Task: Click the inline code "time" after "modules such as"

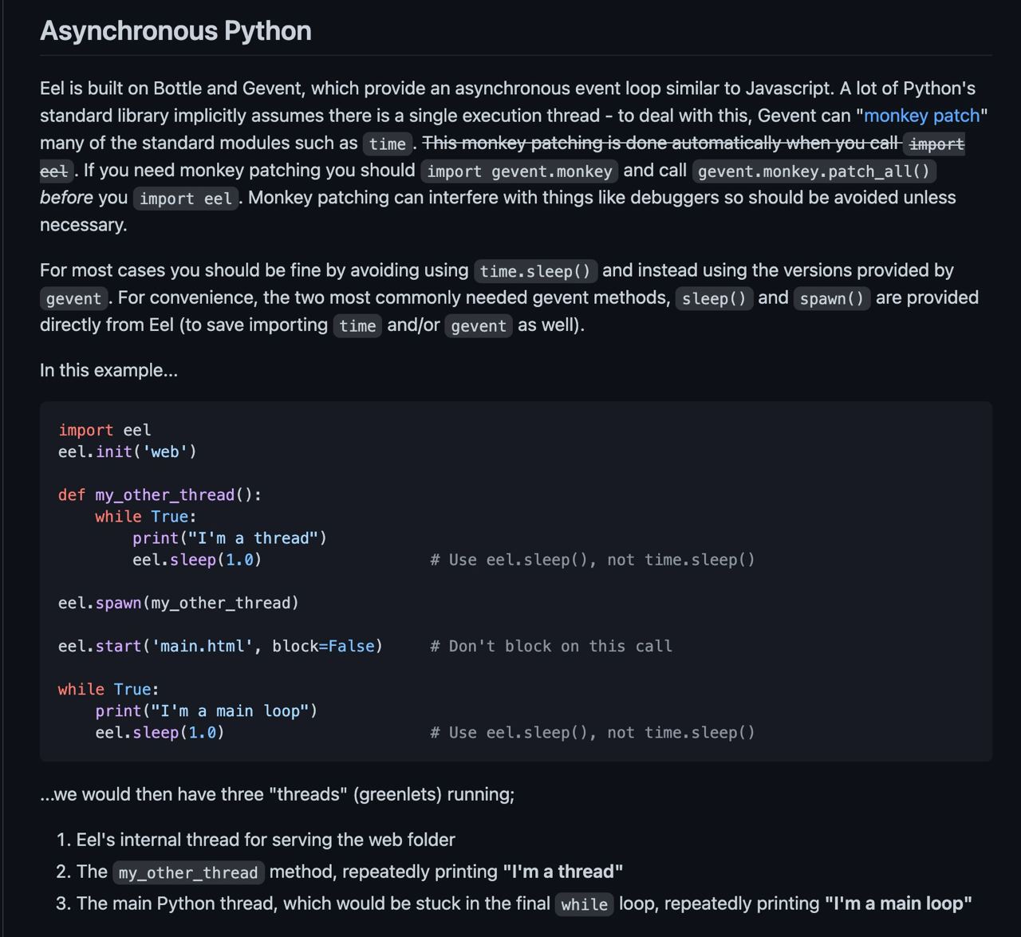Action: 388,144
